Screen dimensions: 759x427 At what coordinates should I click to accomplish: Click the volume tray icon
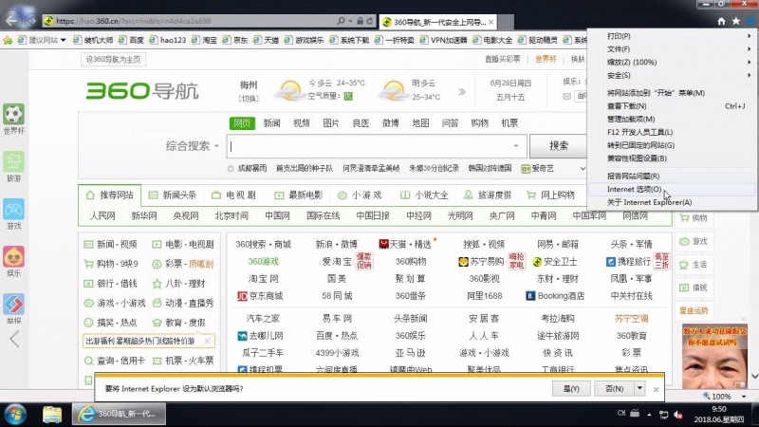[x=678, y=415]
